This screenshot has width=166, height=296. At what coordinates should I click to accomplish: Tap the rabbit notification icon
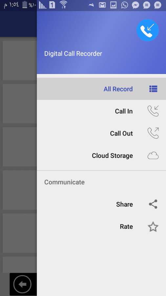coord(91,5)
